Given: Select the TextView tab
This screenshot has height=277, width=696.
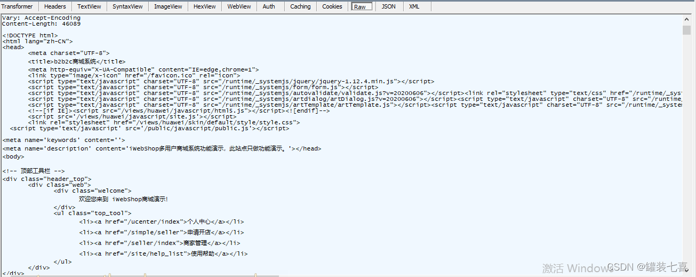Looking at the screenshot, I should [x=90, y=6].
